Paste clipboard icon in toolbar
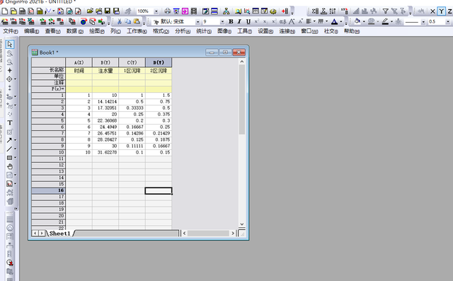Screen dimensions: 453x281 point(137,21)
